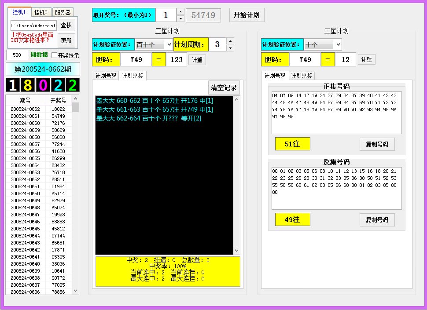The width and height of the screenshot is (427, 310).
Task: Select row 200524-0641
Action: pos(39,257)
